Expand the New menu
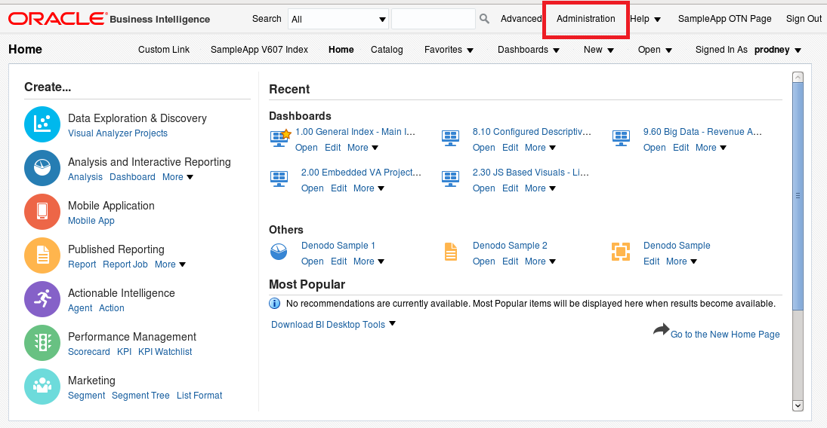The image size is (827, 428). [x=599, y=50]
